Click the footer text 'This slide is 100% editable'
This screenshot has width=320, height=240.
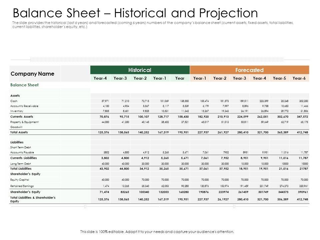[157, 231]
